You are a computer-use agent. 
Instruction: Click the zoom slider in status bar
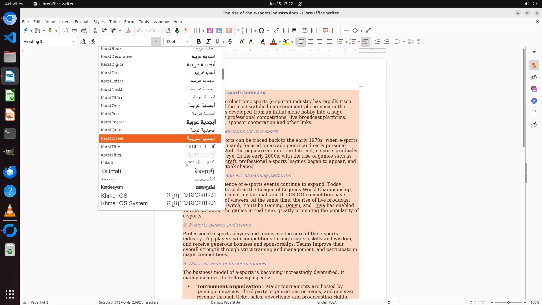coord(508,302)
